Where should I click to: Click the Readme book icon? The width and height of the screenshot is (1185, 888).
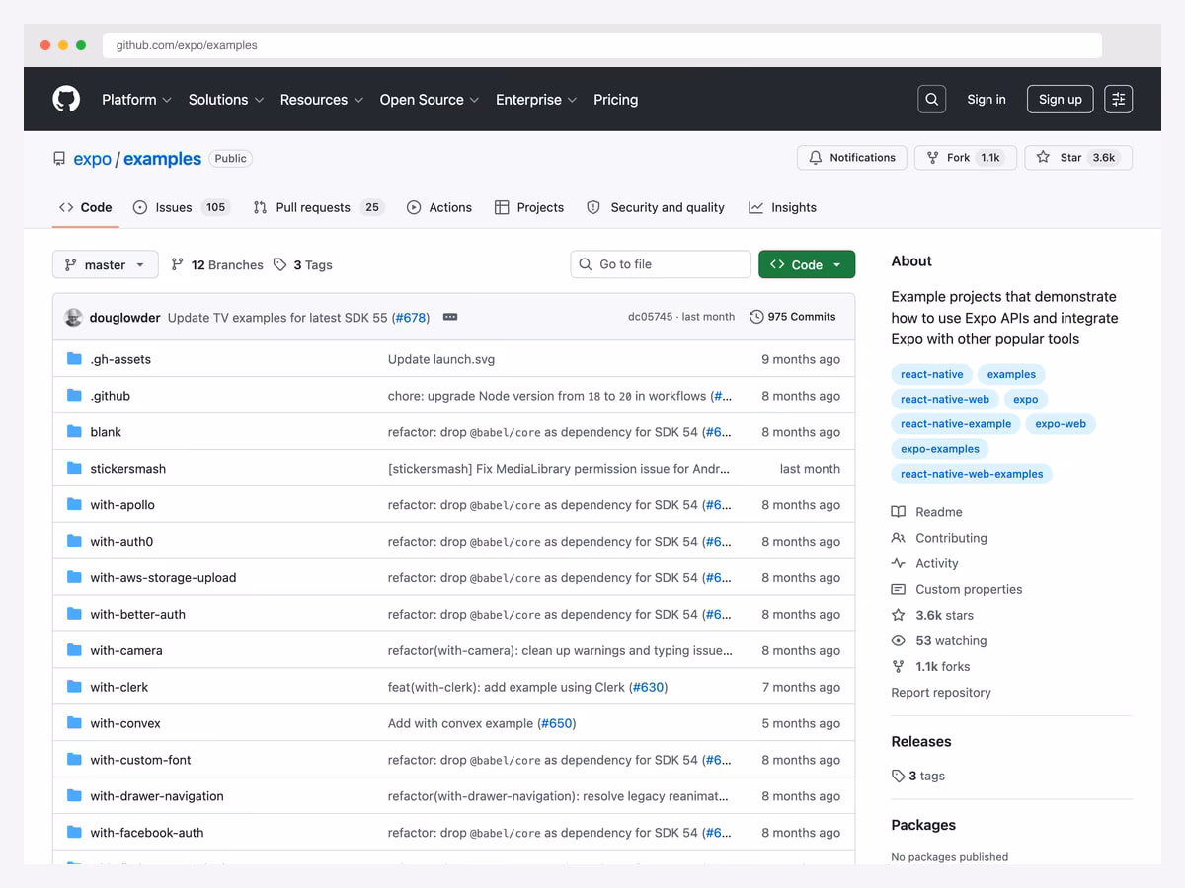[x=898, y=512]
